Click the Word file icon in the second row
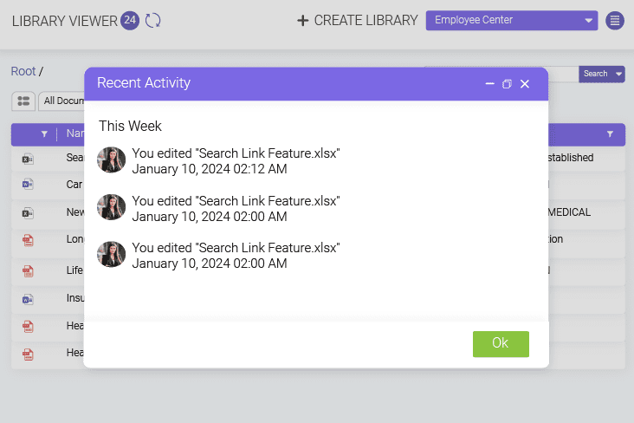The height and width of the screenshot is (423, 634). tap(27, 185)
